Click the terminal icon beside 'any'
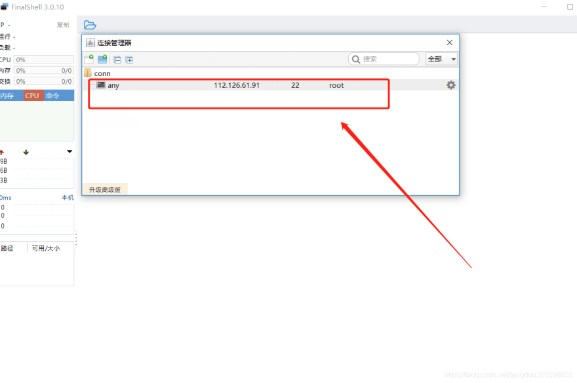The image size is (577, 383). point(101,85)
